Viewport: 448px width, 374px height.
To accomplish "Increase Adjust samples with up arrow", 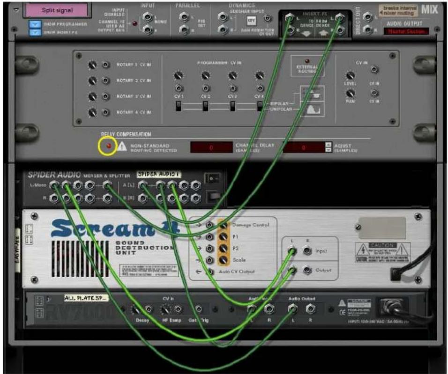I will click(329, 145).
